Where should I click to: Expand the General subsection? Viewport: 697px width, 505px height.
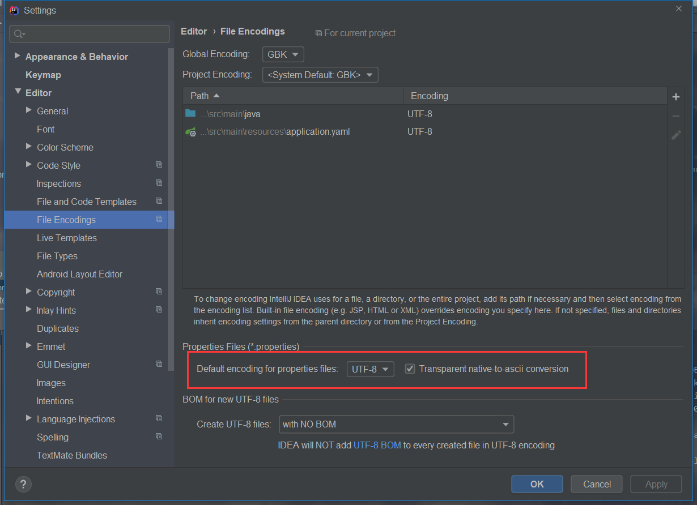coord(29,110)
